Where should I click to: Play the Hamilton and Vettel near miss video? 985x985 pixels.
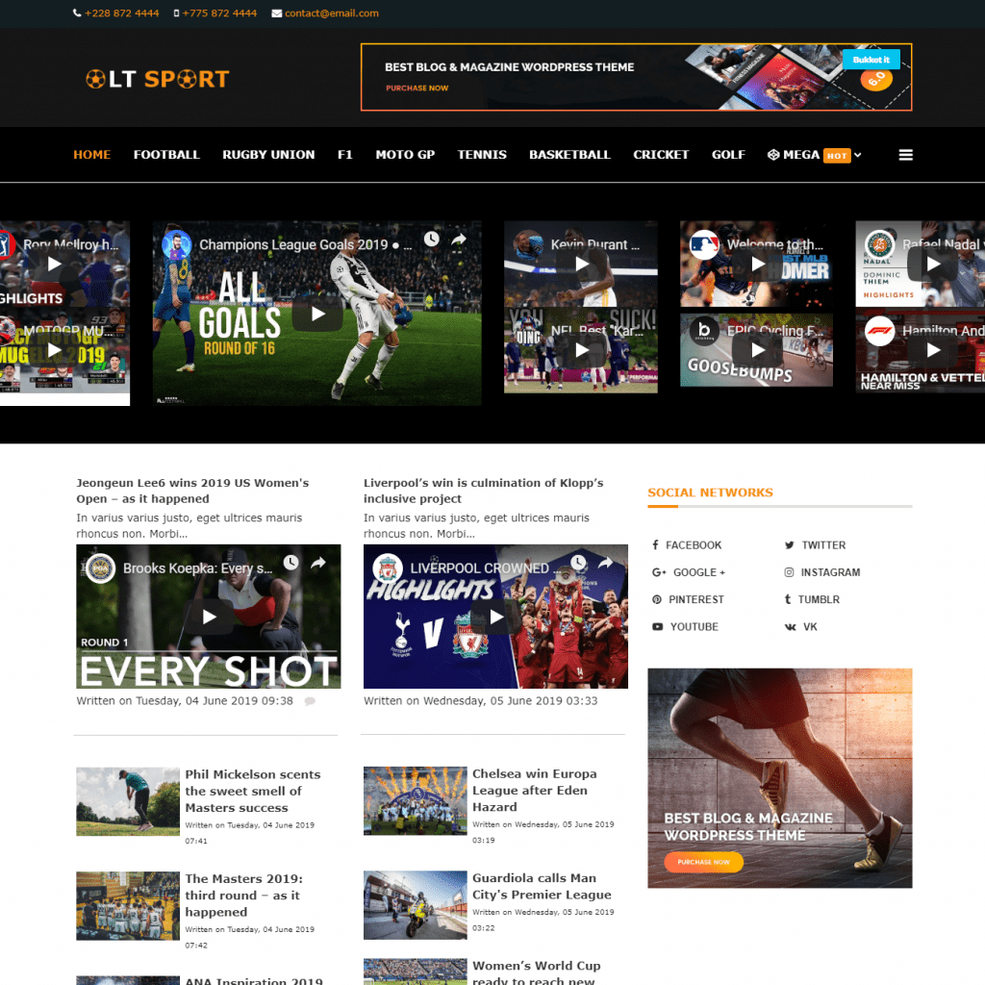coord(933,350)
